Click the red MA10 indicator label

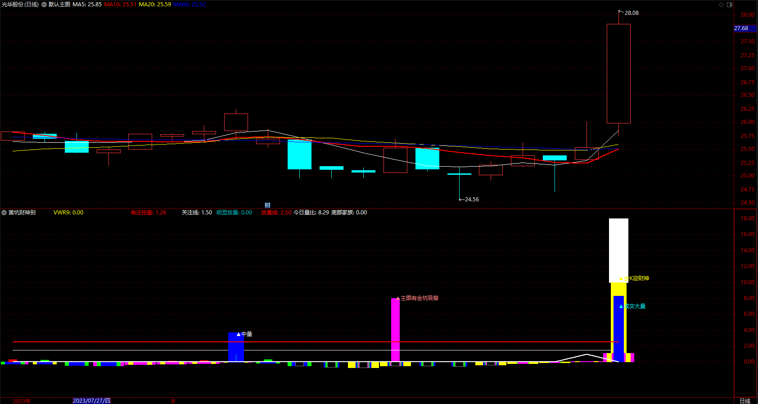click(120, 5)
